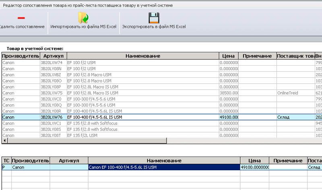
Task: Click 'Canon EF 100-400 f/4.5-5.6L IS USM' in lower table
Action: (x=164, y=167)
